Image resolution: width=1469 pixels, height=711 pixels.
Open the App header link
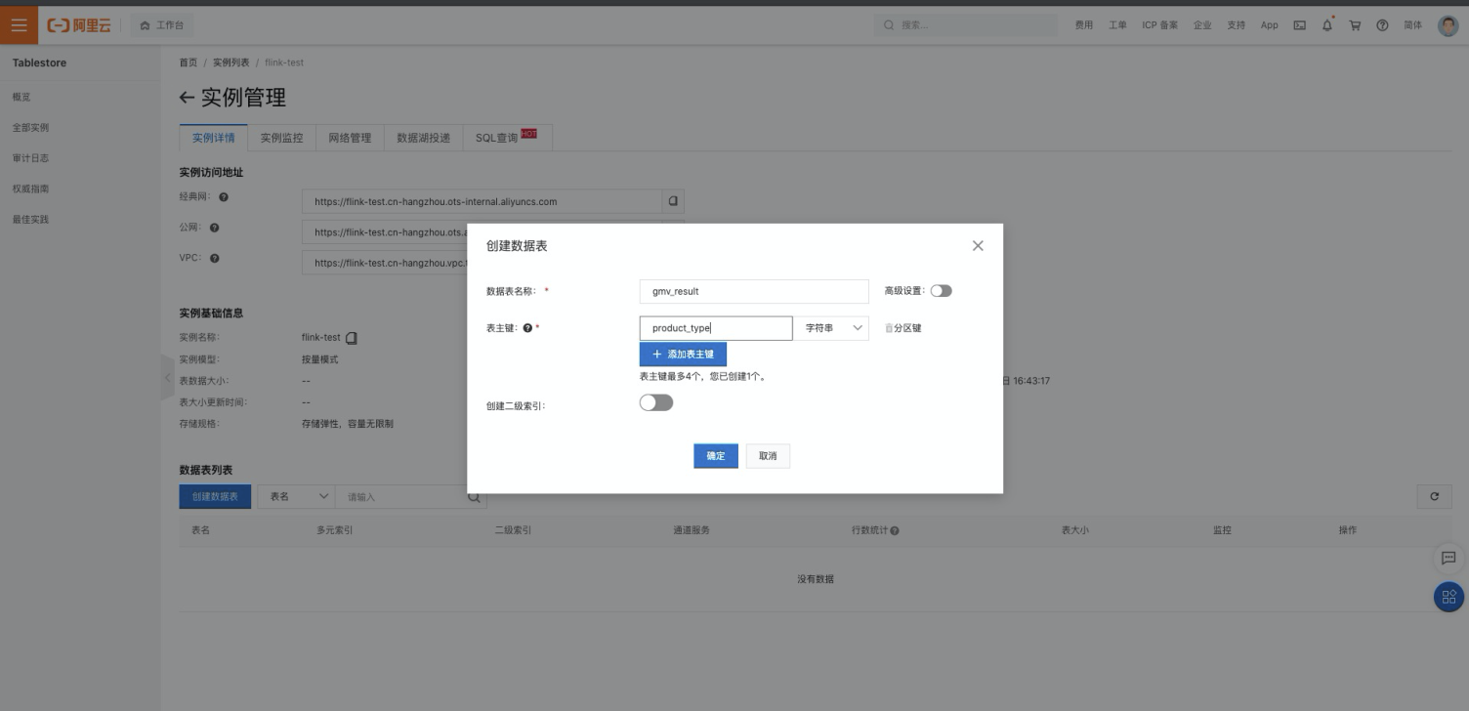pos(1270,25)
